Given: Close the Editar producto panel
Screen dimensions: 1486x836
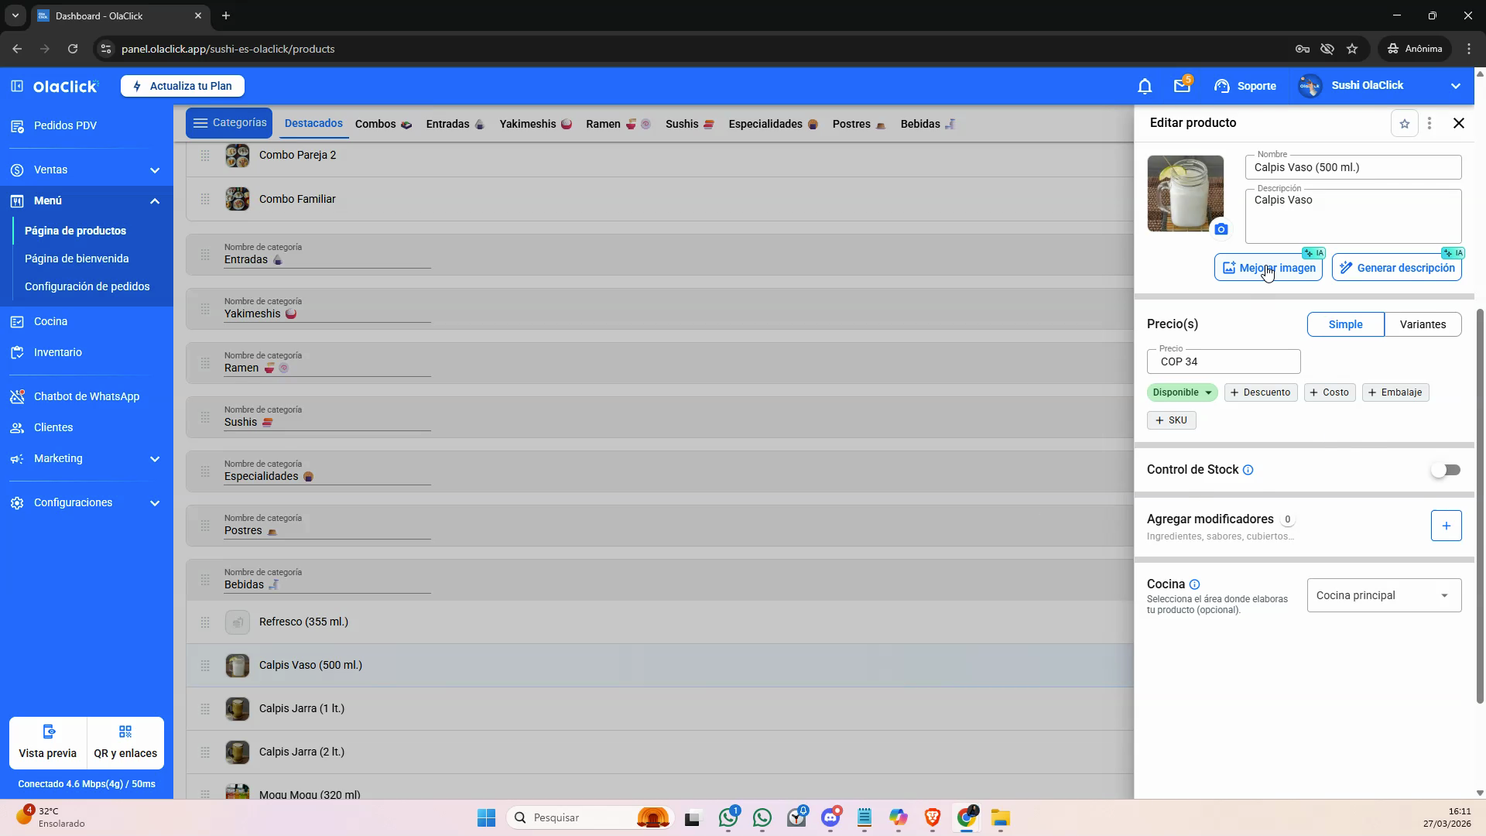Looking at the screenshot, I should (x=1459, y=123).
